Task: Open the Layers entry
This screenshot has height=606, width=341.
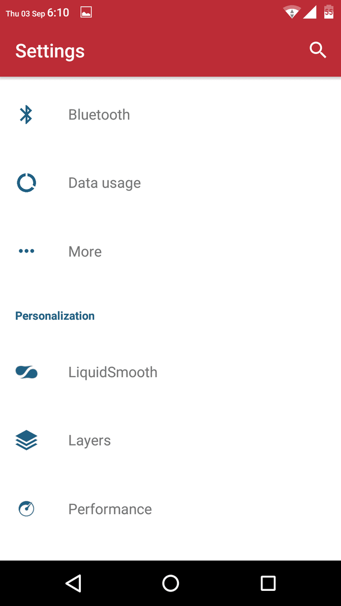Action: (170, 440)
